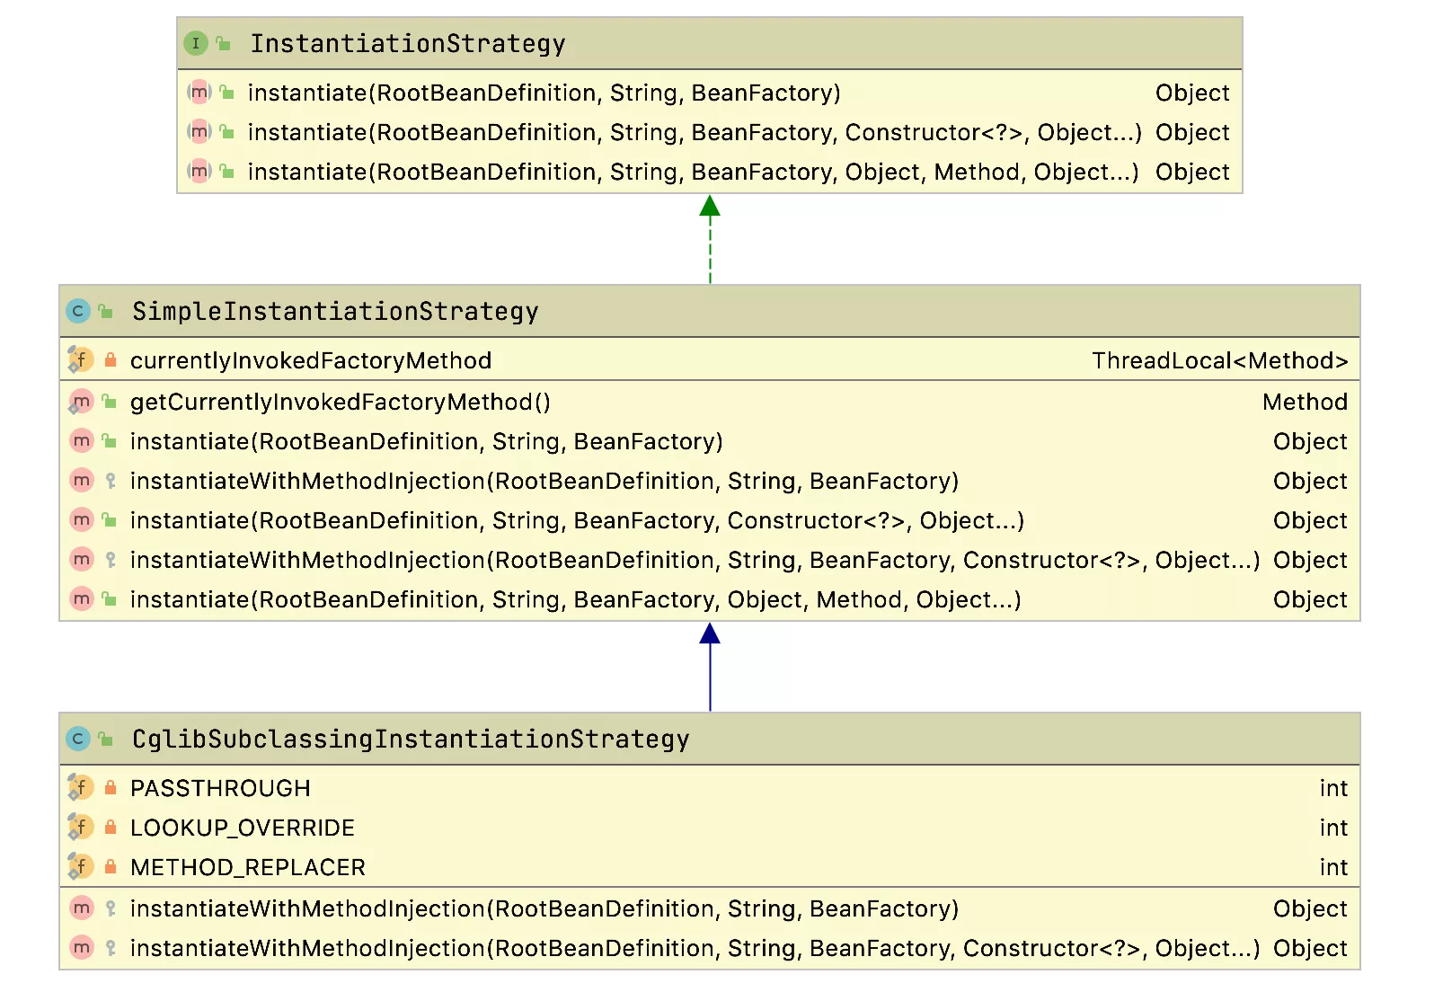Click method icon of Cglib three-parameter instantiateWithMethodInjection row
Viewport: 1434px width, 1001px height.
tap(82, 908)
